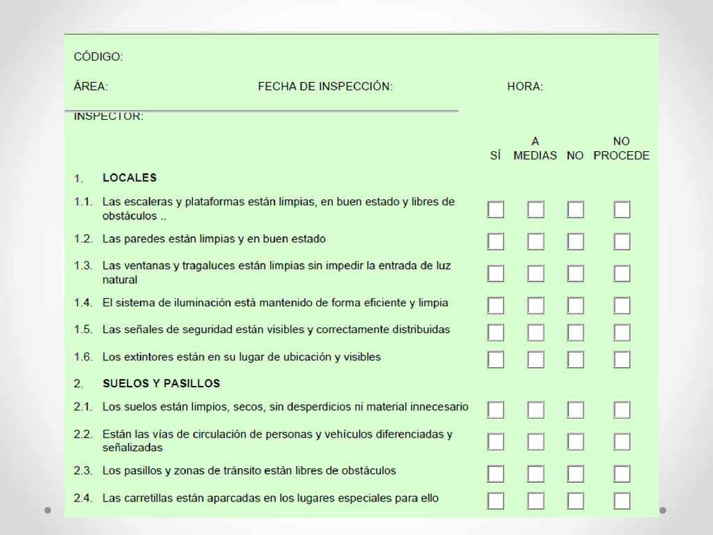The height and width of the screenshot is (535, 713).
Task: Select NO for 1.4 sistema de iluminación
Action: [x=576, y=305]
